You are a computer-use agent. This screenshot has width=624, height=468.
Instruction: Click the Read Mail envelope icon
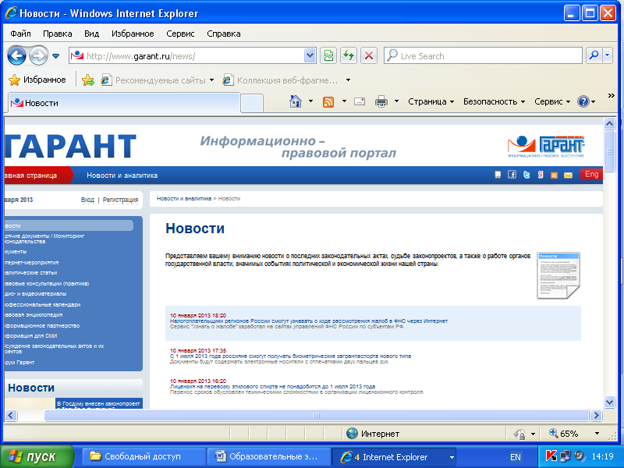360,101
